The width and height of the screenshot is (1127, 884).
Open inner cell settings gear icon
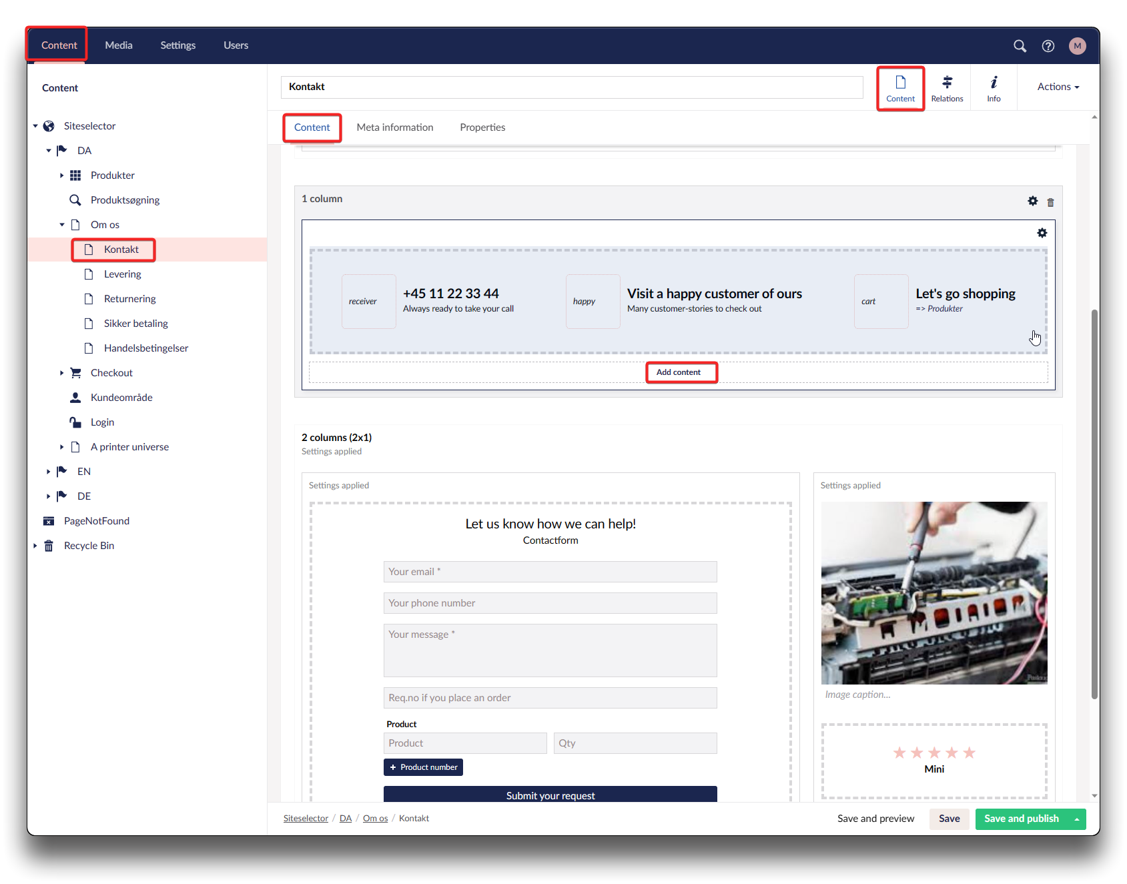pos(1042,233)
